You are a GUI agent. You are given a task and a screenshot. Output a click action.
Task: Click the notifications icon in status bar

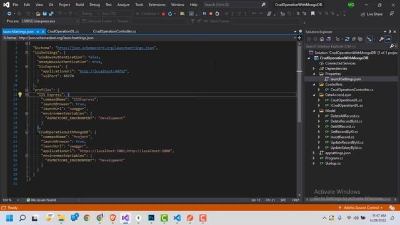click(392, 207)
